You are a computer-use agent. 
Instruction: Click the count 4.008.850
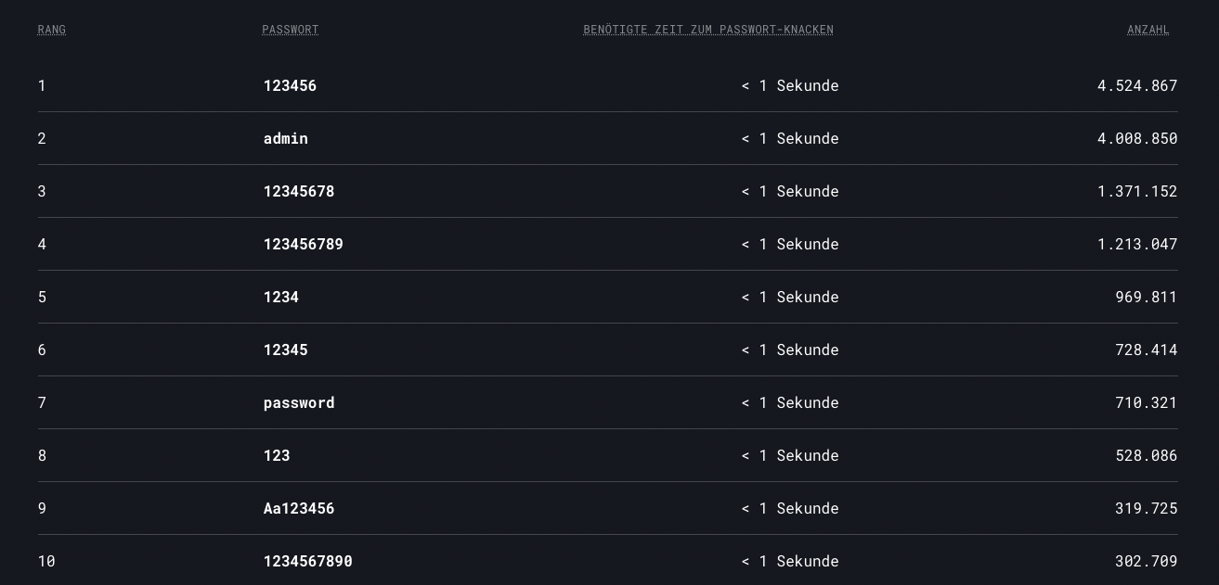coord(1137,138)
